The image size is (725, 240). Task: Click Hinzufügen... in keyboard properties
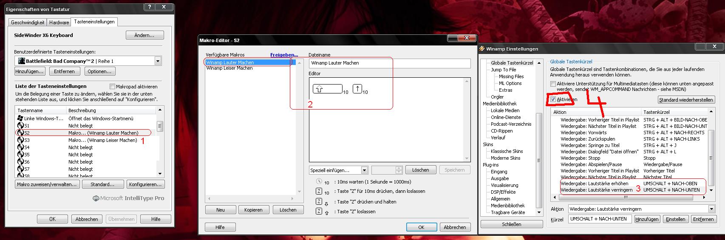click(x=30, y=71)
